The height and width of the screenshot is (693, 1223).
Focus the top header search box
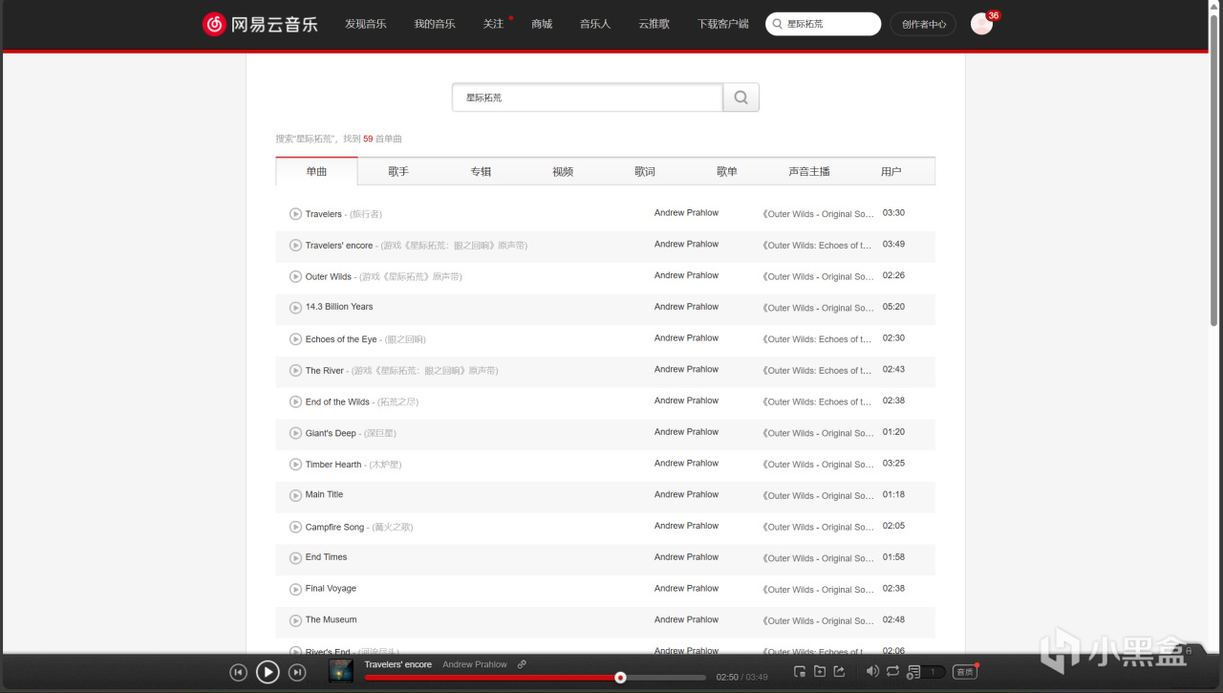coord(824,24)
